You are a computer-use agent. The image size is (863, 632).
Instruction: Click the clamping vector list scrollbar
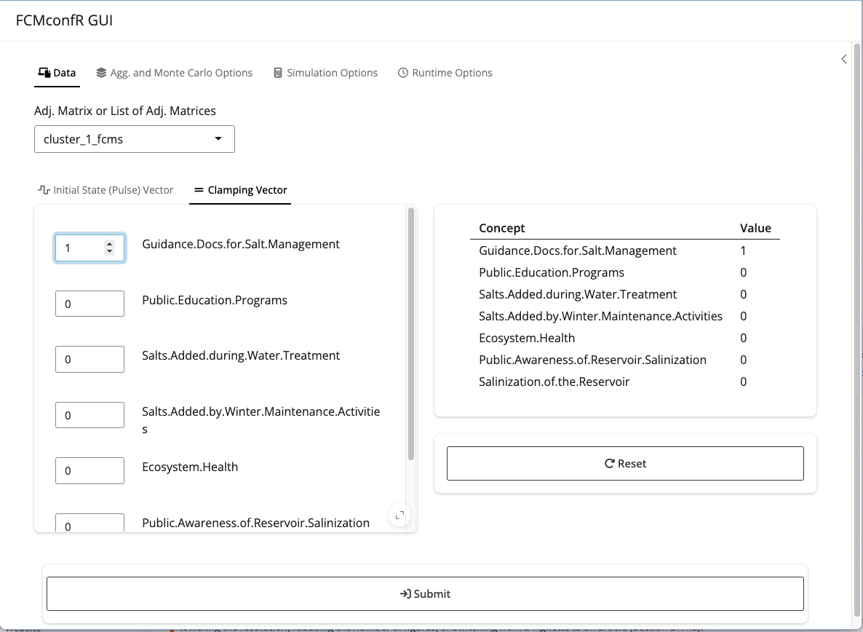pyautogui.click(x=410, y=333)
